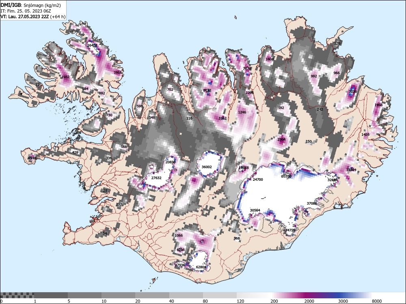This screenshot has width=406, height=304.
Task: Click the snow value label 1958
Action: (x=378, y=105)
